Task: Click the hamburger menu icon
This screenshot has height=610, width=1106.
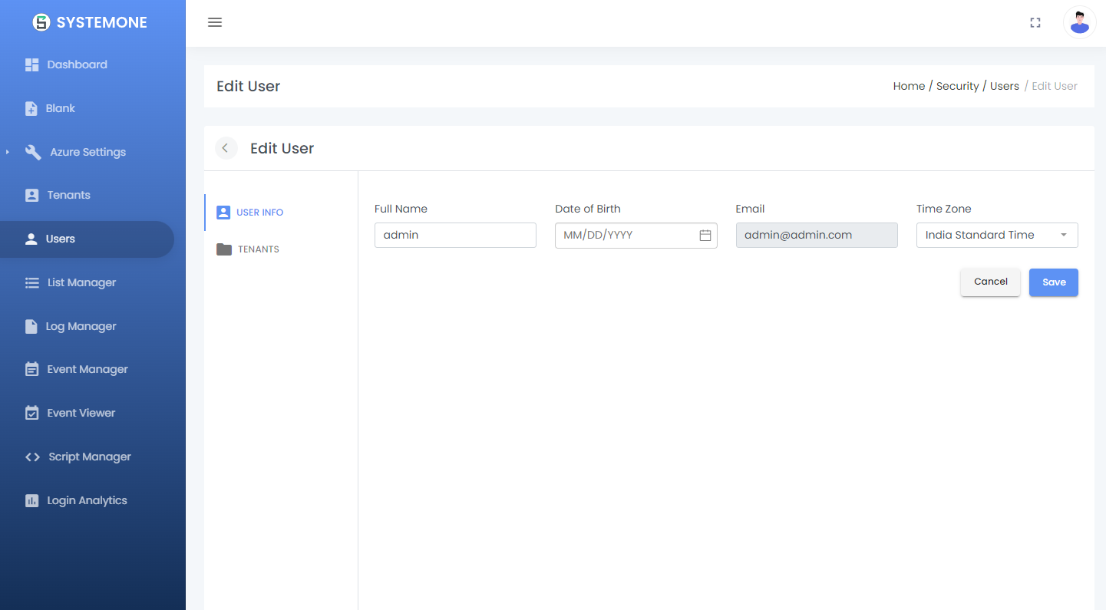Action: tap(215, 22)
